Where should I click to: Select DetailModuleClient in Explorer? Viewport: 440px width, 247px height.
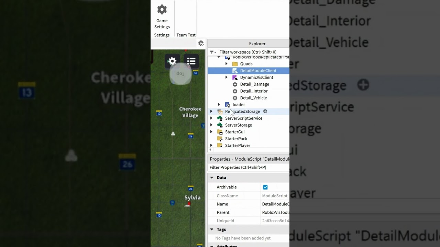(258, 71)
